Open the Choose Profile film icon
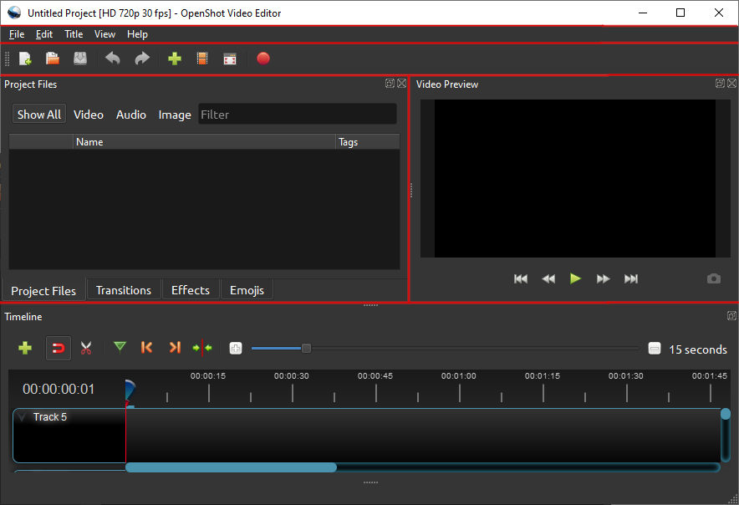 click(x=202, y=59)
